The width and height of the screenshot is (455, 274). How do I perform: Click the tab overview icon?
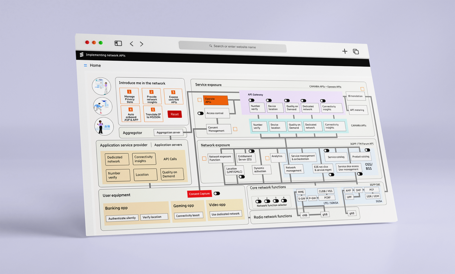pyautogui.click(x=356, y=52)
